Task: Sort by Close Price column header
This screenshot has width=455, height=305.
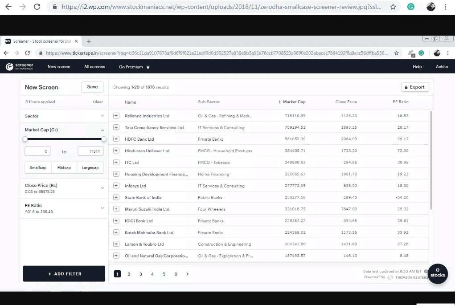Action: pos(346,102)
